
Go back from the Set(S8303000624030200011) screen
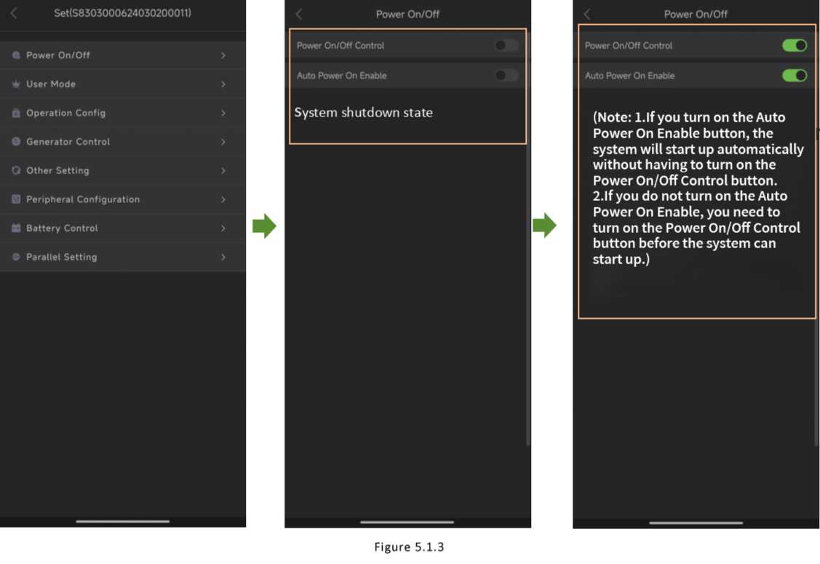14,13
